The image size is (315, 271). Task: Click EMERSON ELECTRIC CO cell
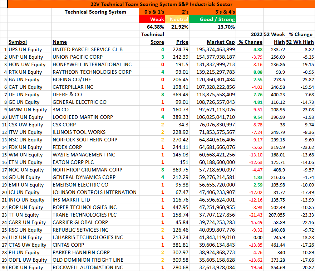[x=95, y=185]
